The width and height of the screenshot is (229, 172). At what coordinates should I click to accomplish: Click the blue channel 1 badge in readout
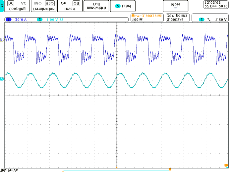coord(9,20)
